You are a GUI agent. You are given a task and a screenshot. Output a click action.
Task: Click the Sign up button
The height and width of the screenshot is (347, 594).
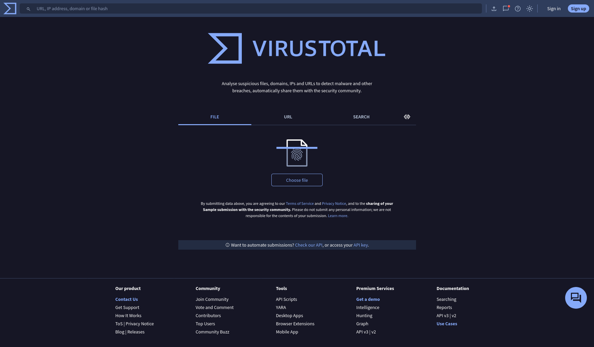(x=578, y=8)
